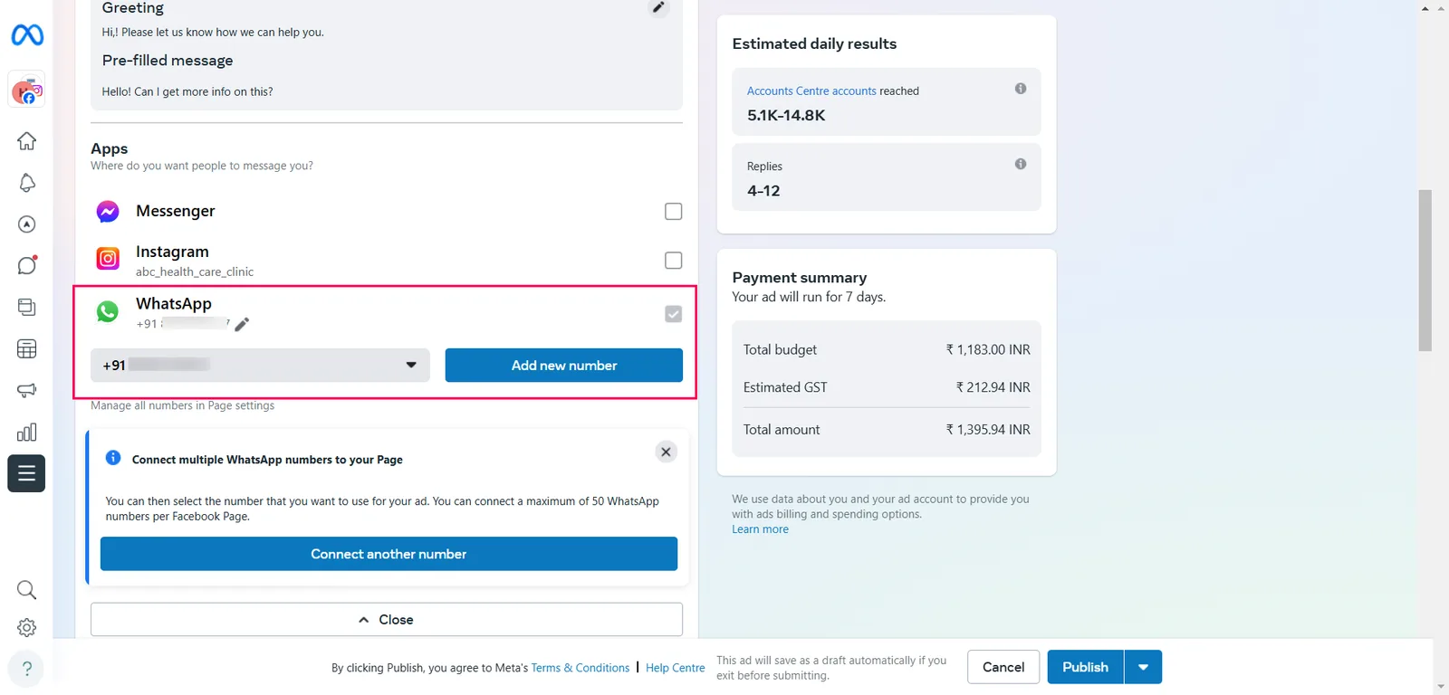Click the Messenger app logo
The width and height of the screenshot is (1449, 695).
coord(108,212)
